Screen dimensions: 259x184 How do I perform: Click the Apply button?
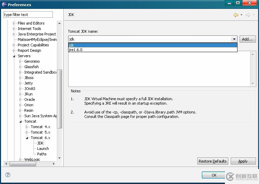[243, 161]
